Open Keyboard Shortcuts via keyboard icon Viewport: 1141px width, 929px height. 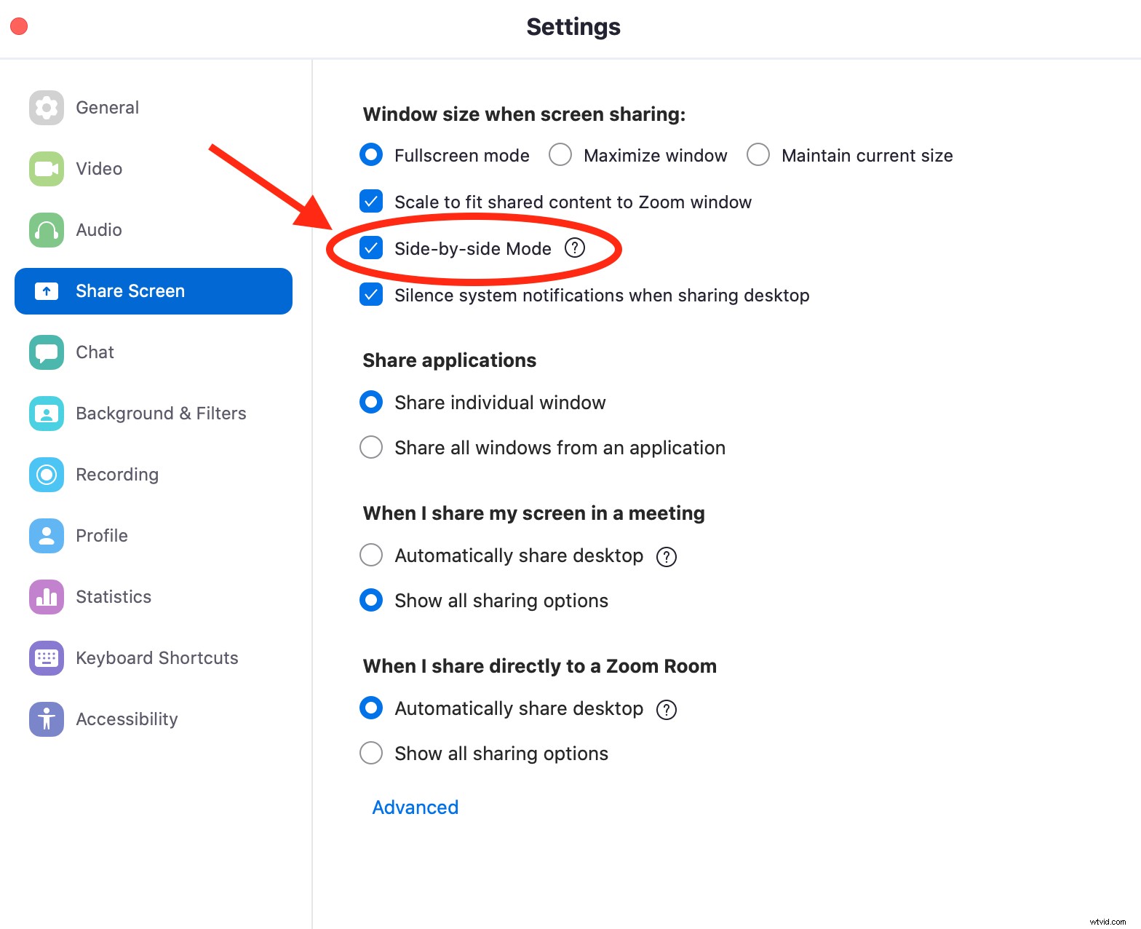pyautogui.click(x=46, y=657)
